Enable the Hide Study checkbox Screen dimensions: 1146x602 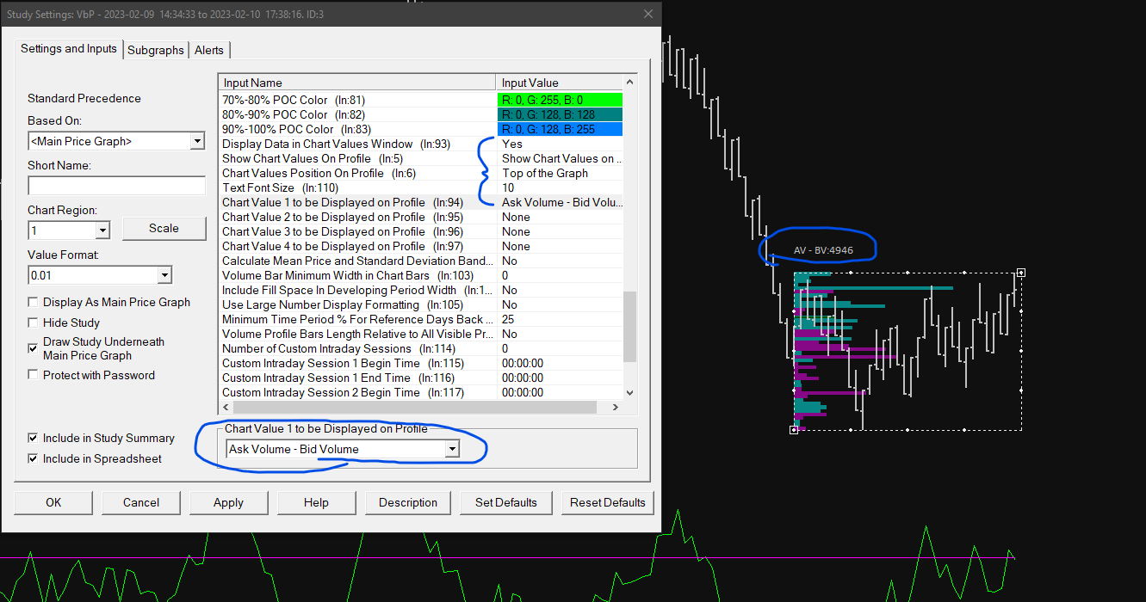[34, 322]
